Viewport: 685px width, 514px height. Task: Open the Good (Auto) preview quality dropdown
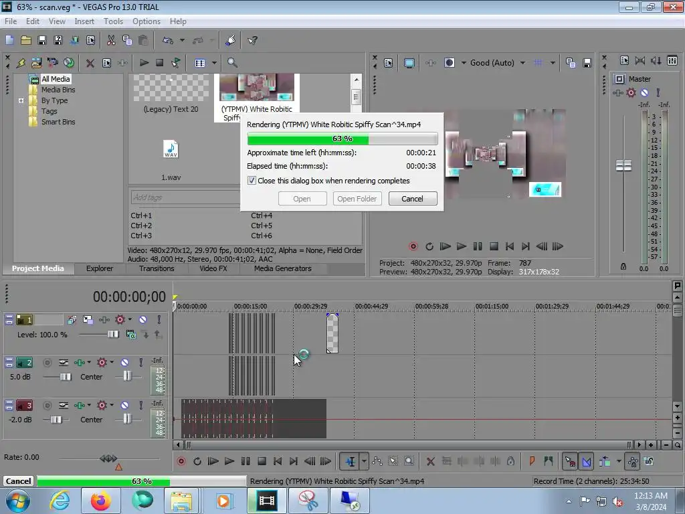coord(522,63)
